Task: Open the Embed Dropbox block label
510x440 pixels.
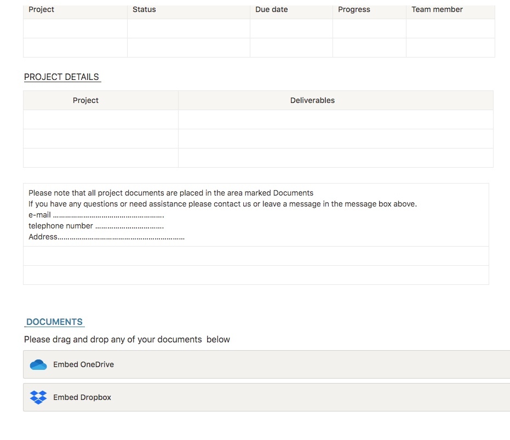Action: tap(82, 397)
